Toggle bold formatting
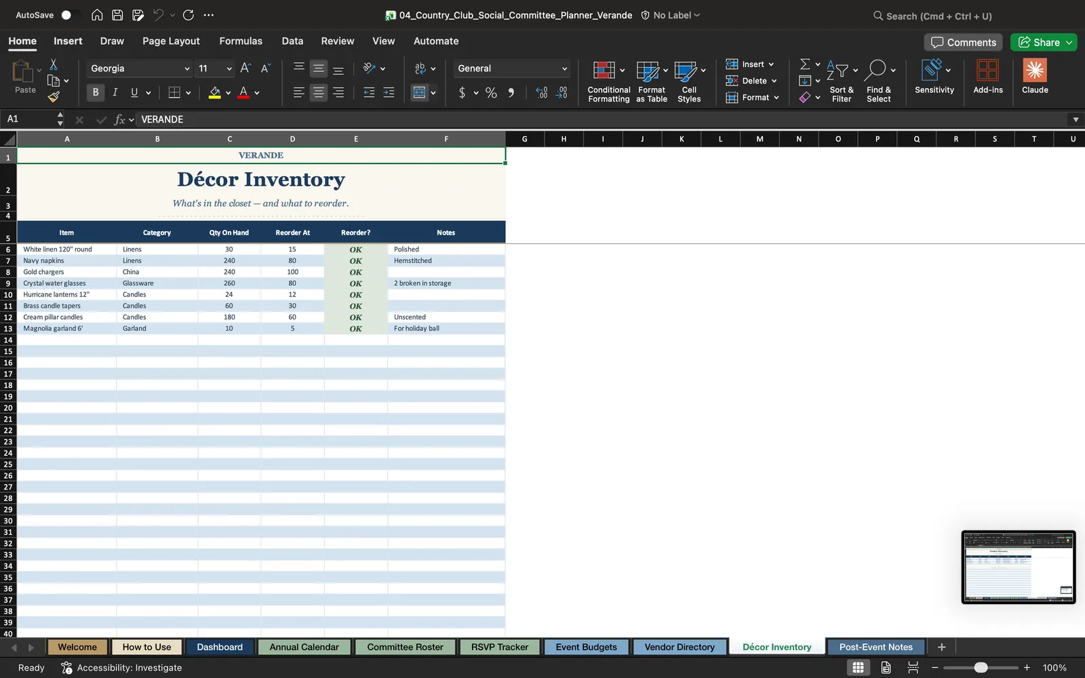The image size is (1085, 678). (96, 92)
